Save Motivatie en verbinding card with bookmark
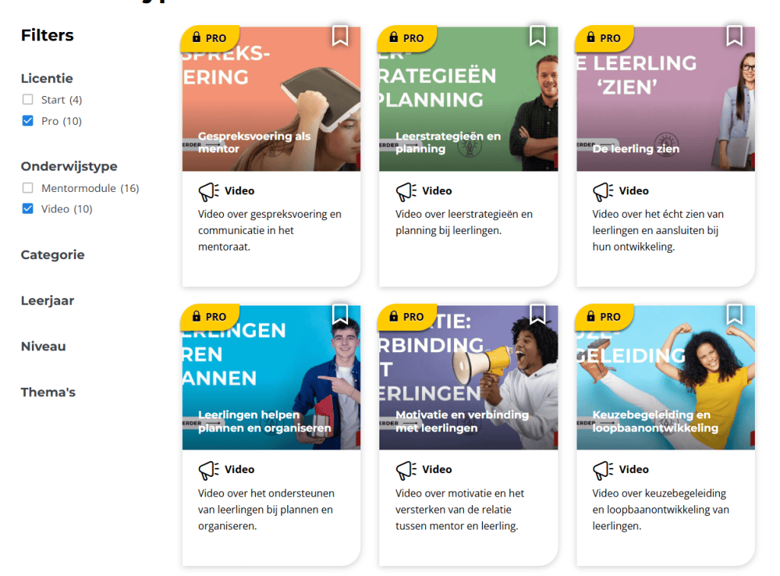Image resolution: width=780 pixels, height=576 pixels. [x=537, y=314]
